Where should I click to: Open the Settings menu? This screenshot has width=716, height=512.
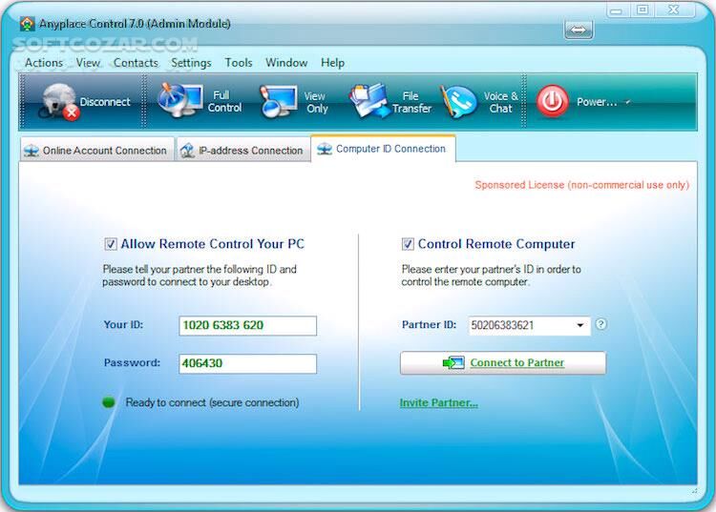191,63
